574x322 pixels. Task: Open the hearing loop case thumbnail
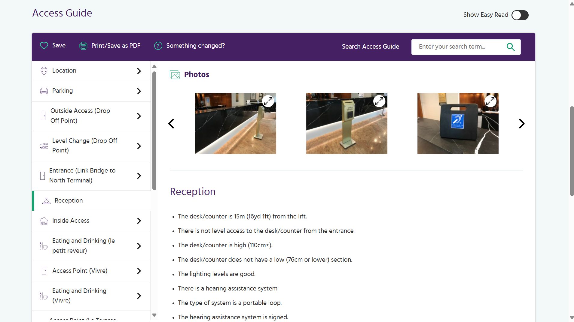pyautogui.click(x=458, y=123)
